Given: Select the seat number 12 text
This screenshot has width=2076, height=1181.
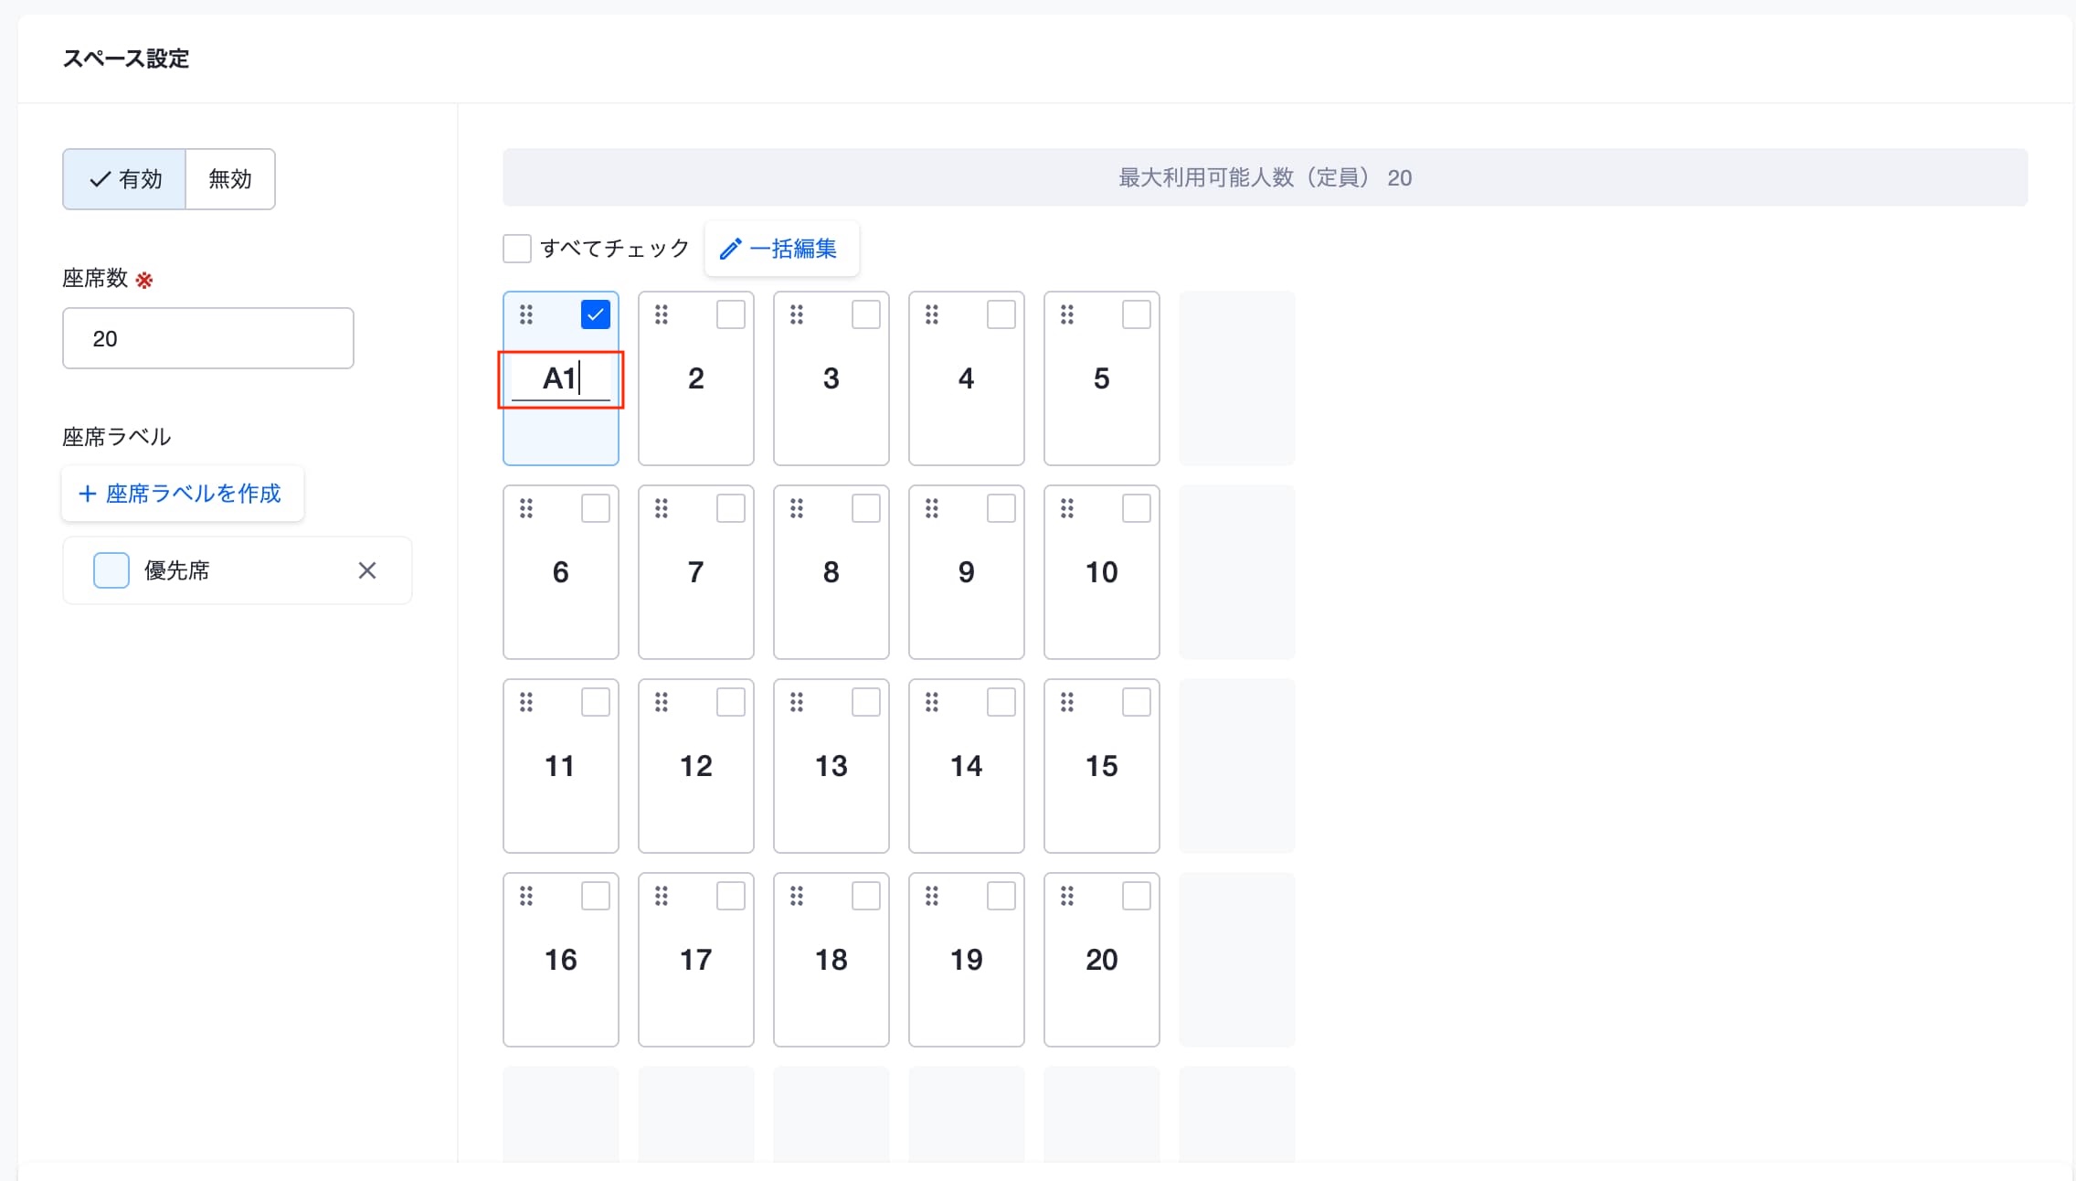Looking at the screenshot, I should tap(696, 766).
